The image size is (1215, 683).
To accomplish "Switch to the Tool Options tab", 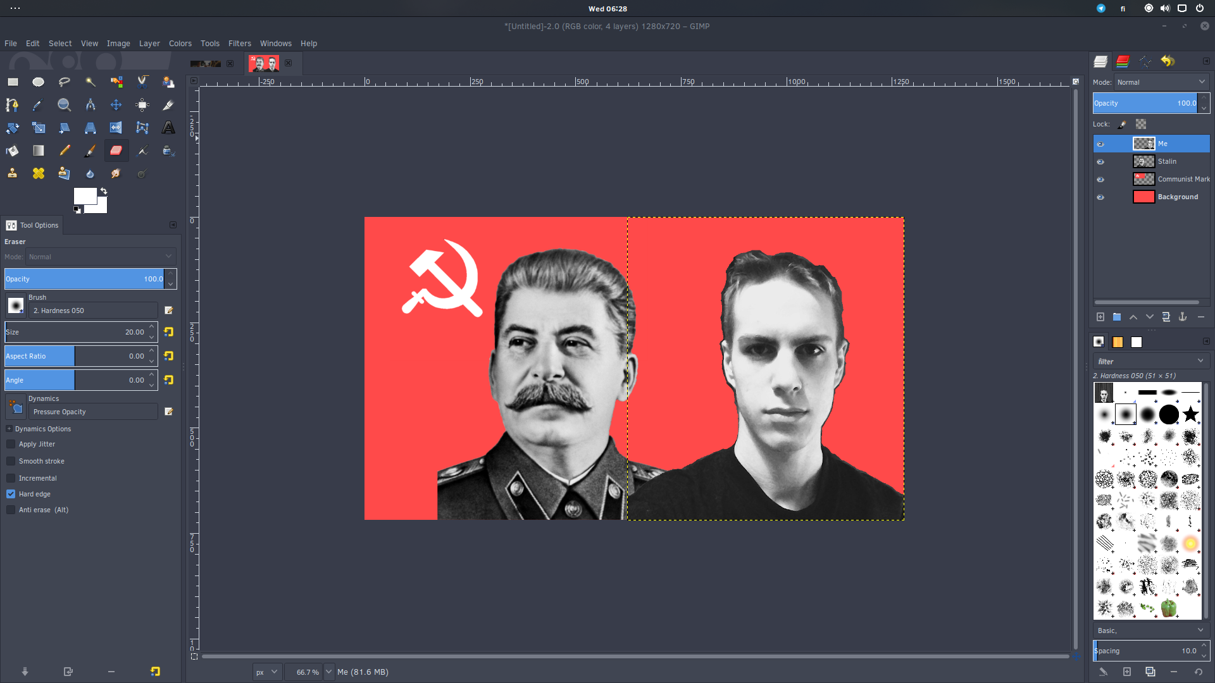I will click(x=32, y=225).
